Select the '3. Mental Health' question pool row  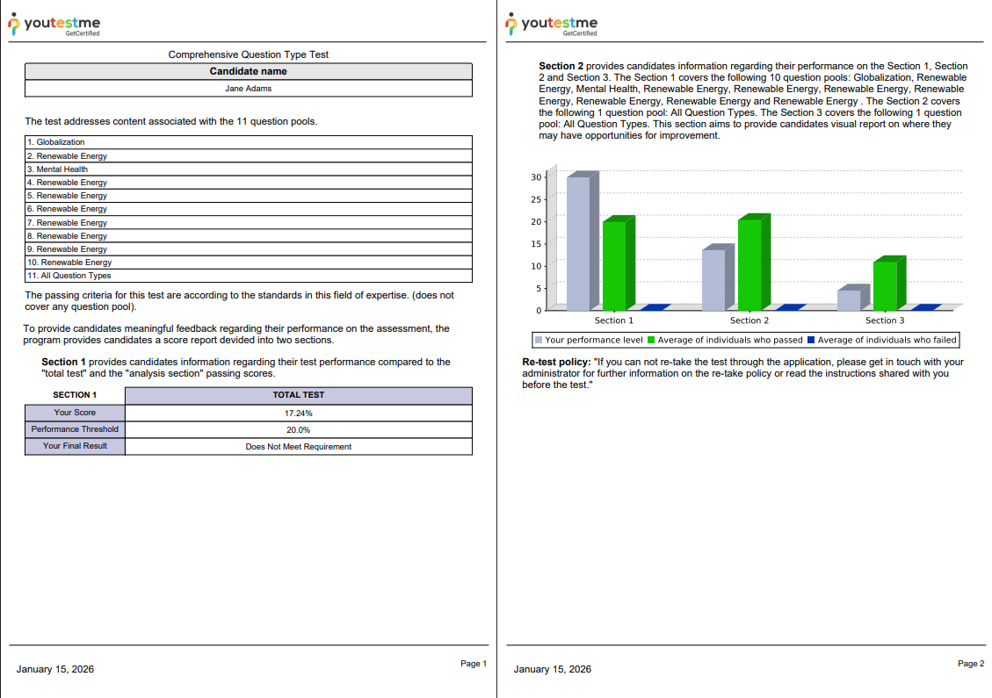(x=249, y=169)
